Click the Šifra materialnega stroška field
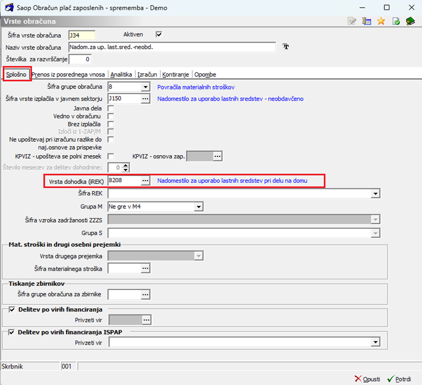The width and height of the screenshot is (422, 385). click(124, 268)
